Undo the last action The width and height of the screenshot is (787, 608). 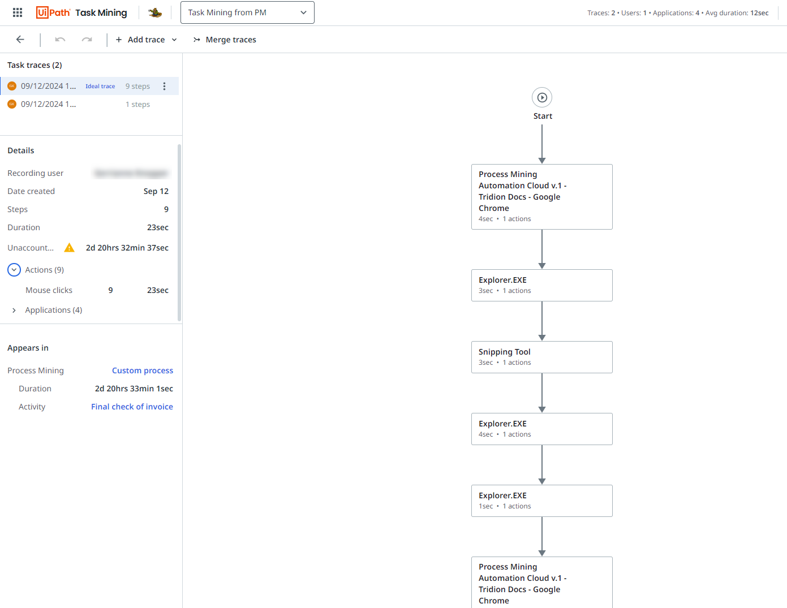[60, 40]
